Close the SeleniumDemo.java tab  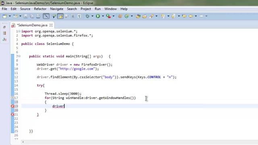coord(51,25)
